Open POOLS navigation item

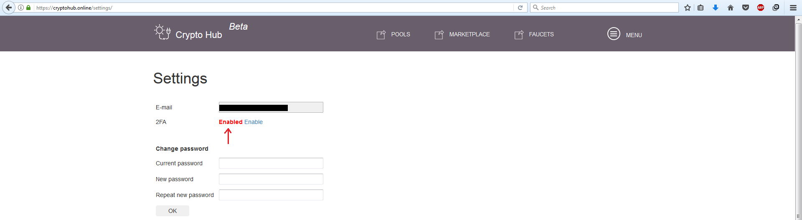point(401,34)
